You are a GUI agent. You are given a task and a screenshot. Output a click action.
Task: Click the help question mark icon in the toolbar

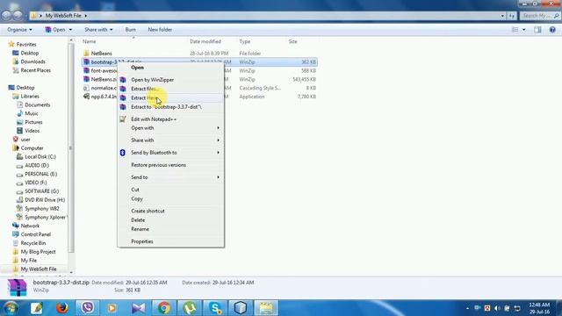click(x=552, y=30)
